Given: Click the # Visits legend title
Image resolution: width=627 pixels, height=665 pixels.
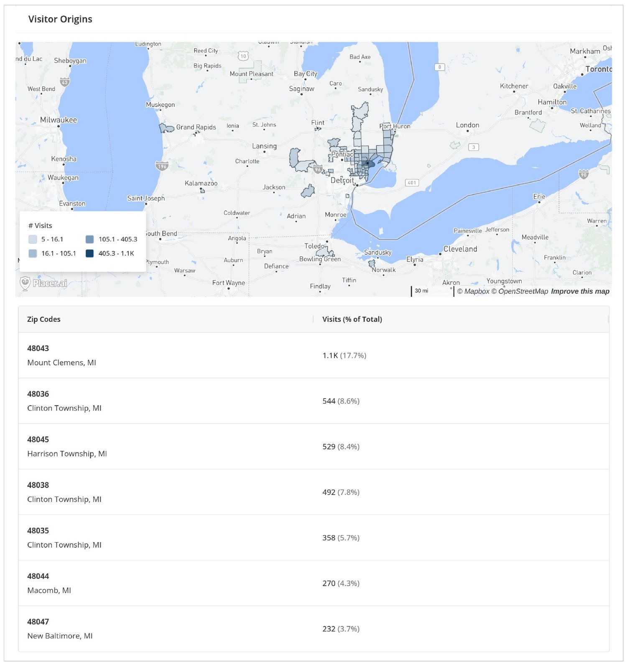Looking at the screenshot, I should click(x=40, y=226).
